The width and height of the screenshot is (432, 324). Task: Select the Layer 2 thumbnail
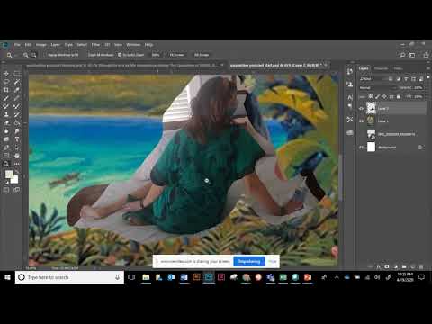click(372, 108)
